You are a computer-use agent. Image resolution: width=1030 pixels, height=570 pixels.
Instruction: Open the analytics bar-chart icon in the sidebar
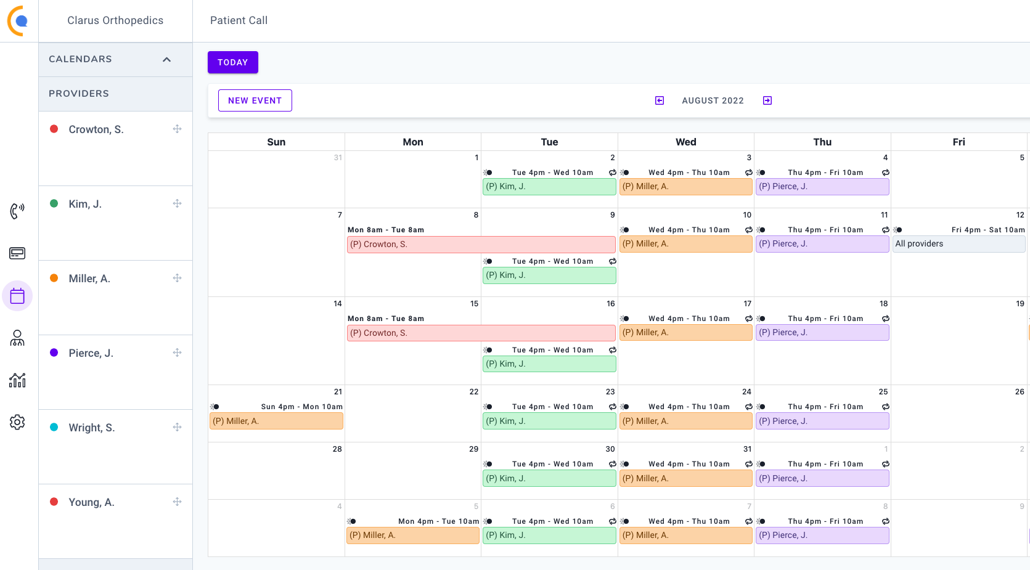(17, 380)
